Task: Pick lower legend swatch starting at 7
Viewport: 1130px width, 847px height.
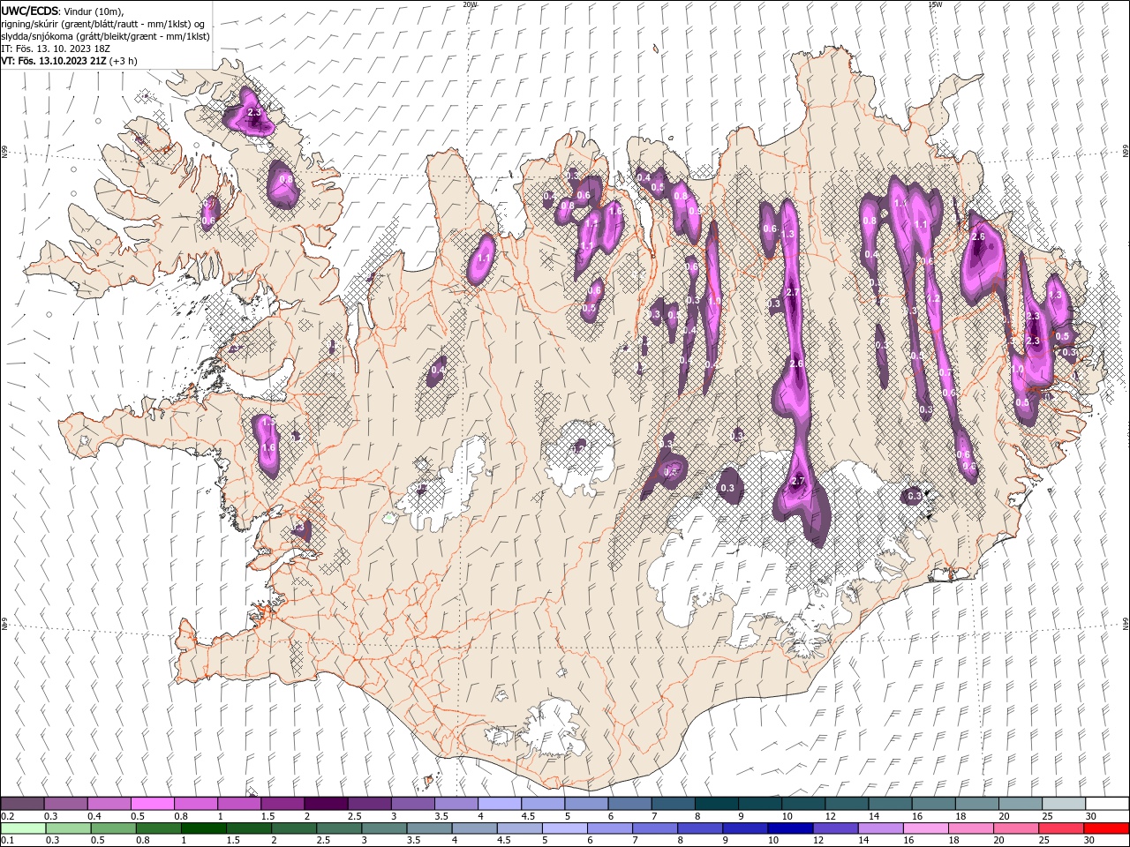Action: [x=655, y=828]
